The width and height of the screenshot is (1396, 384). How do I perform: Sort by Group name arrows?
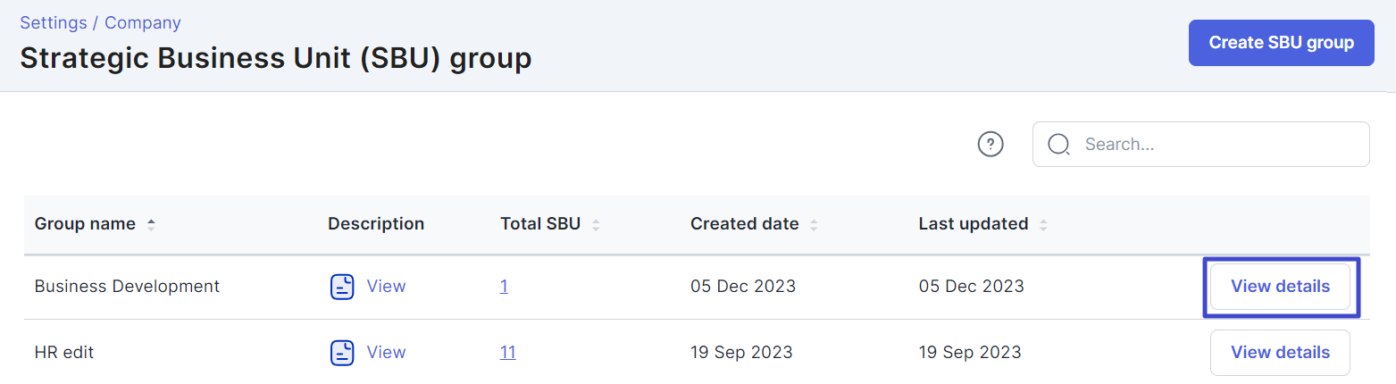pos(151,224)
